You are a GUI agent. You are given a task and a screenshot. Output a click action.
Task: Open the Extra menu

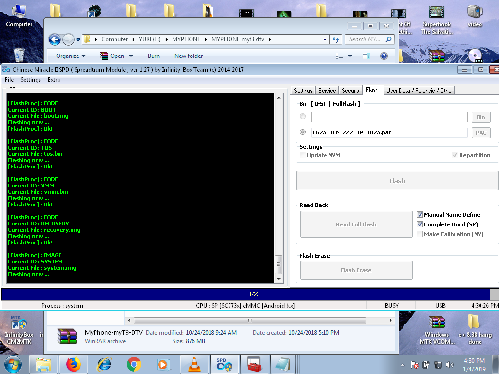54,80
